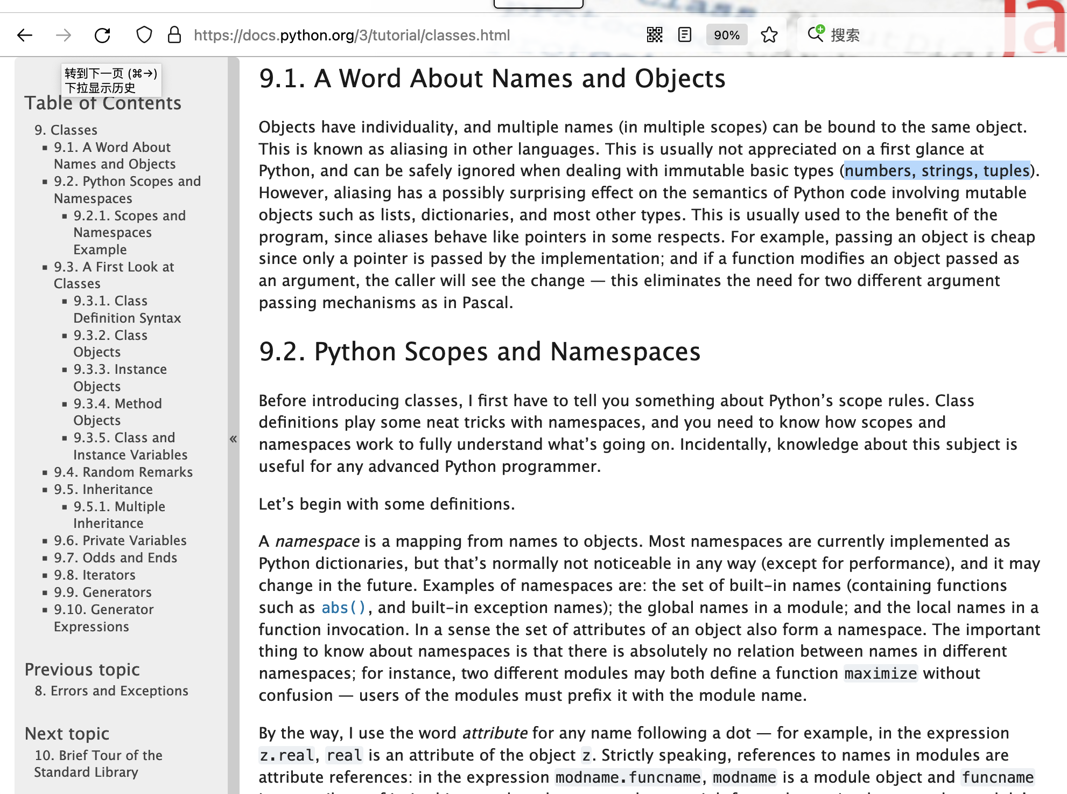Open tracking protection shield info
The height and width of the screenshot is (794, 1067).
144,35
